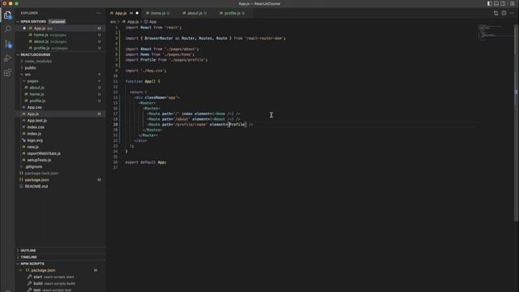The image size is (519, 292).
Task: Open package-lock.json in the file tree
Action: (61, 173)
